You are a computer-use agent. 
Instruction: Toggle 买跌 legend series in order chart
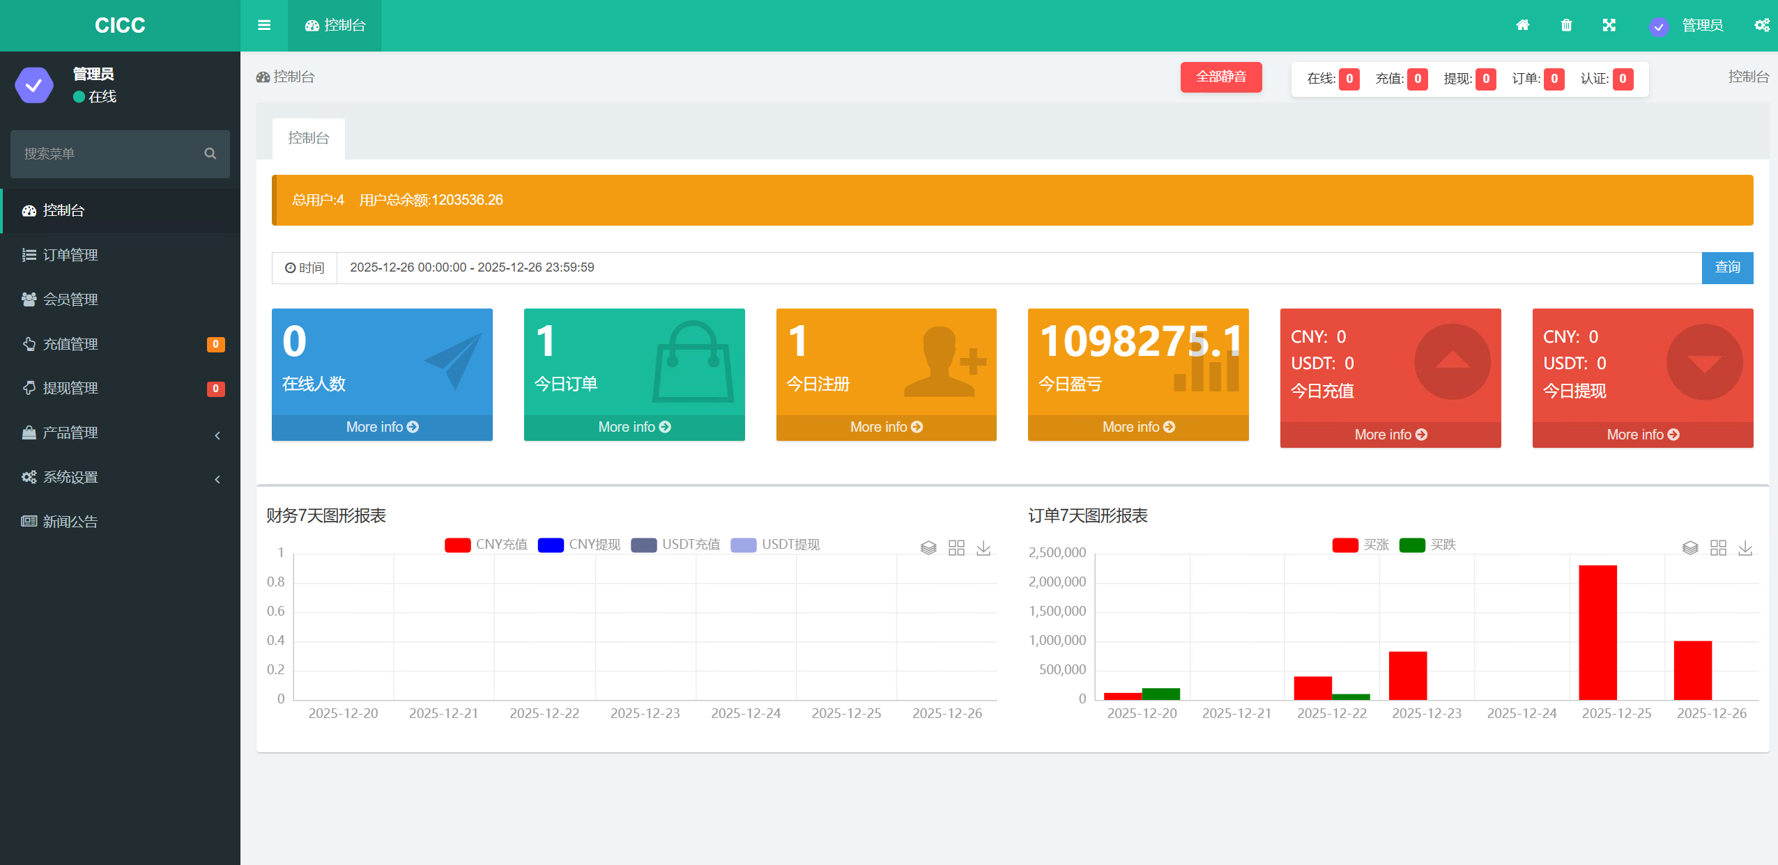tap(1427, 545)
